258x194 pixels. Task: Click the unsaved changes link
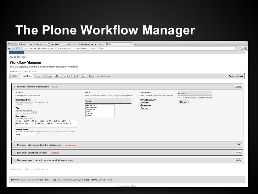pos(103,76)
